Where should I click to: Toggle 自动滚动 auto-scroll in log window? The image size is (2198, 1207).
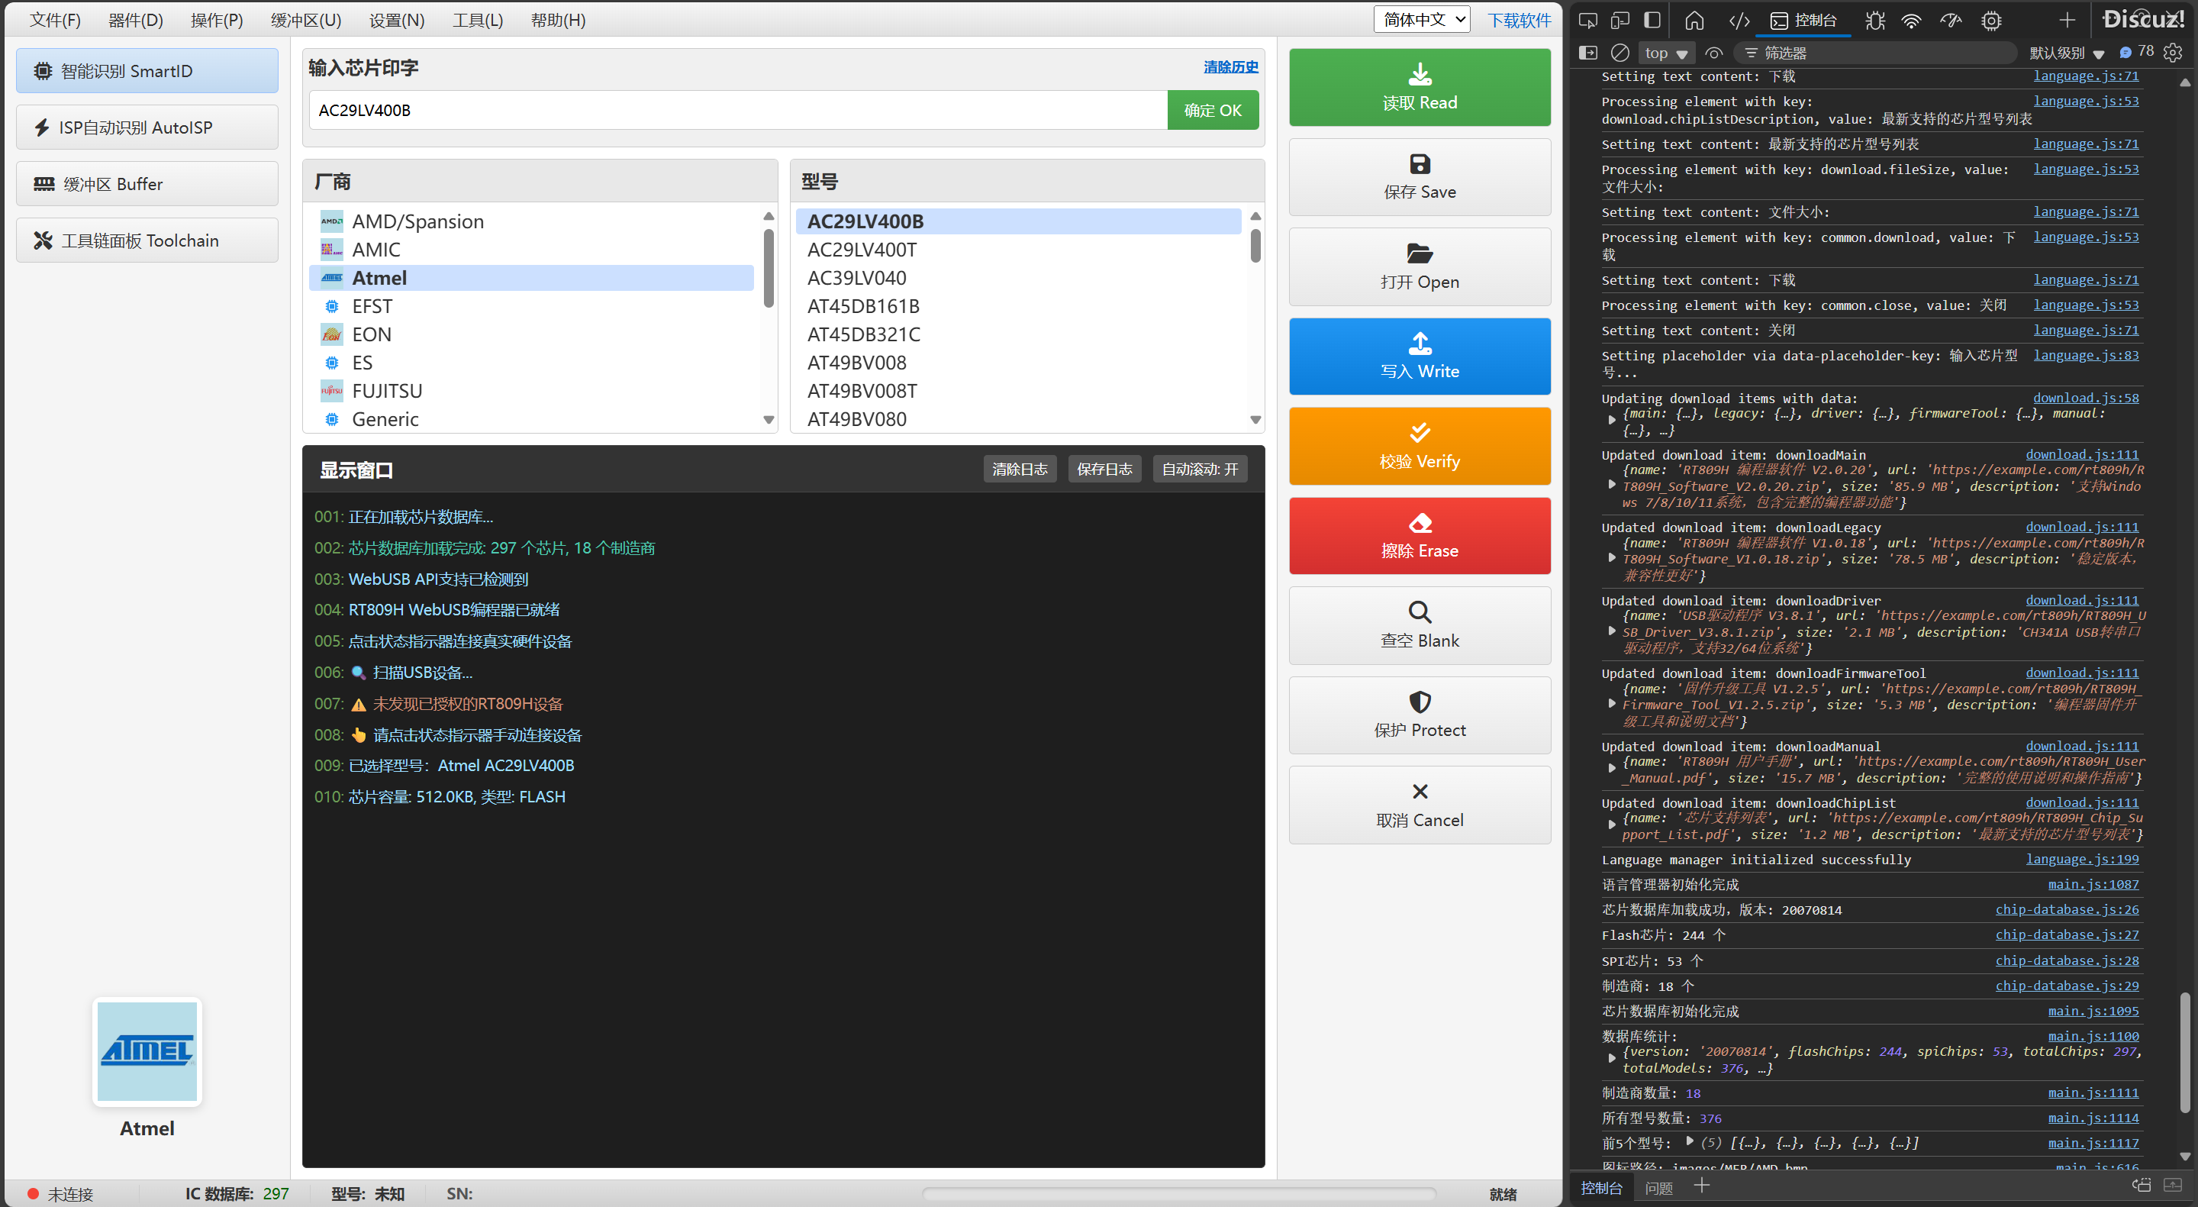[1199, 470]
